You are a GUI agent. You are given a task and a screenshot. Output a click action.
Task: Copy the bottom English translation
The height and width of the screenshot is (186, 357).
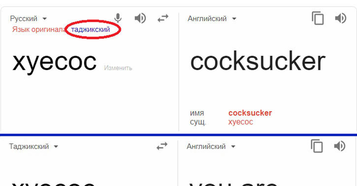click(x=317, y=146)
